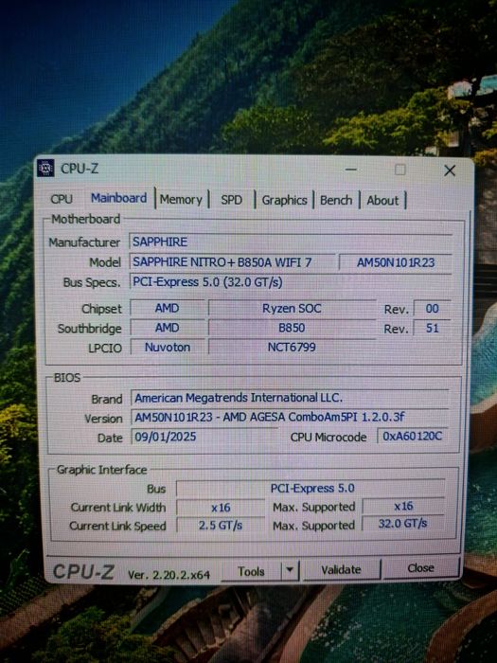Click Max. Supported link width x16
This screenshot has height=663, width=497.
(x=403, y=506)
